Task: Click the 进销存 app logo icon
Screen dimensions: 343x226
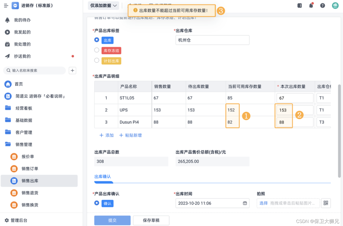Action: (15, 5)
